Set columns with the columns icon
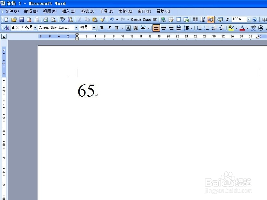The image size is (267, 200). (195, 20)
